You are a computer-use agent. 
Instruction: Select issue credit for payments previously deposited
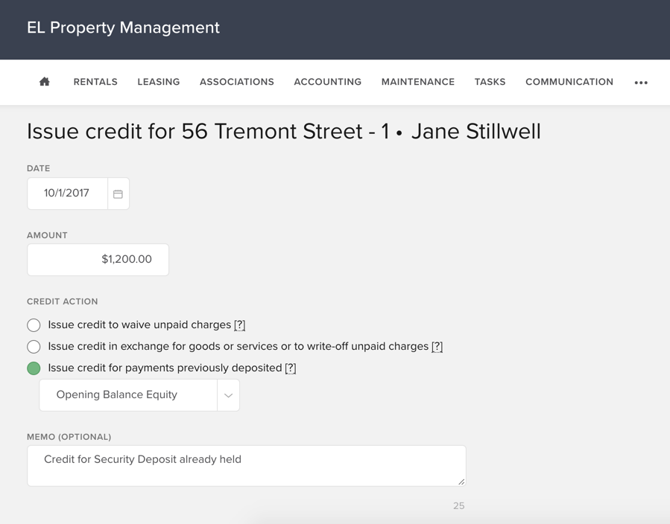(34, 368)
